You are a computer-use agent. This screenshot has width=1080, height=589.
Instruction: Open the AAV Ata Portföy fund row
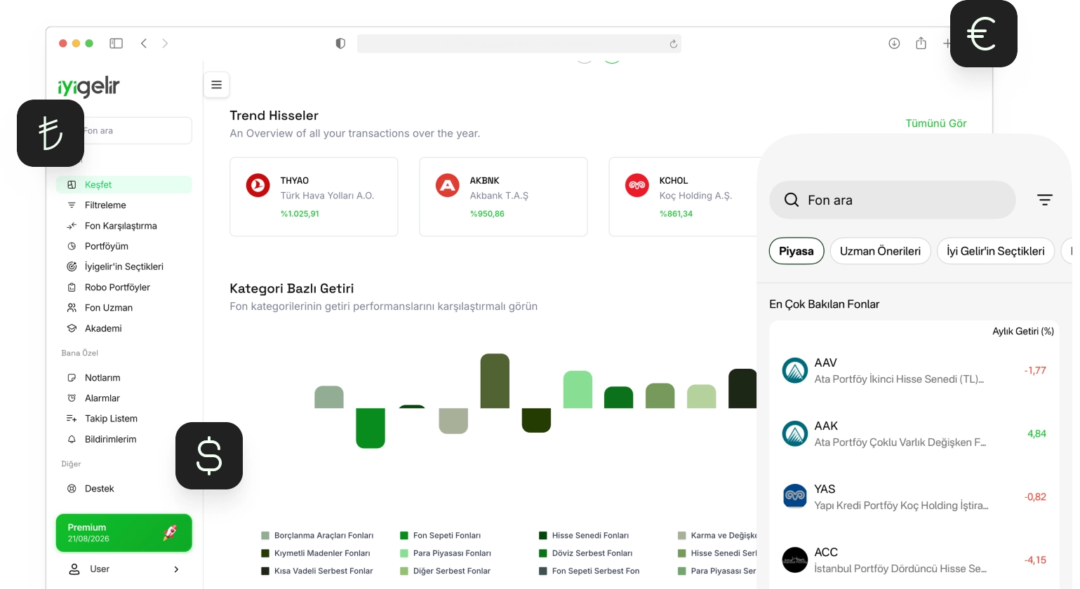[914, 370]
